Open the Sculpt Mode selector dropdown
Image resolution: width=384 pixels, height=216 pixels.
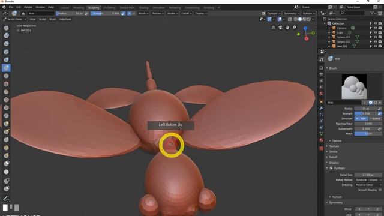tap(14, 19)
